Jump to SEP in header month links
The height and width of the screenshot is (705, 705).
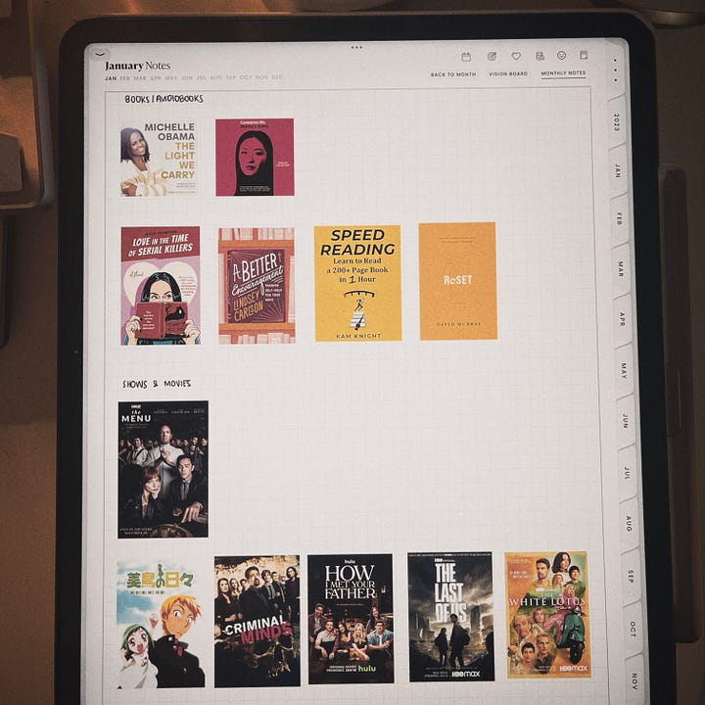click(x=231, y=77)
